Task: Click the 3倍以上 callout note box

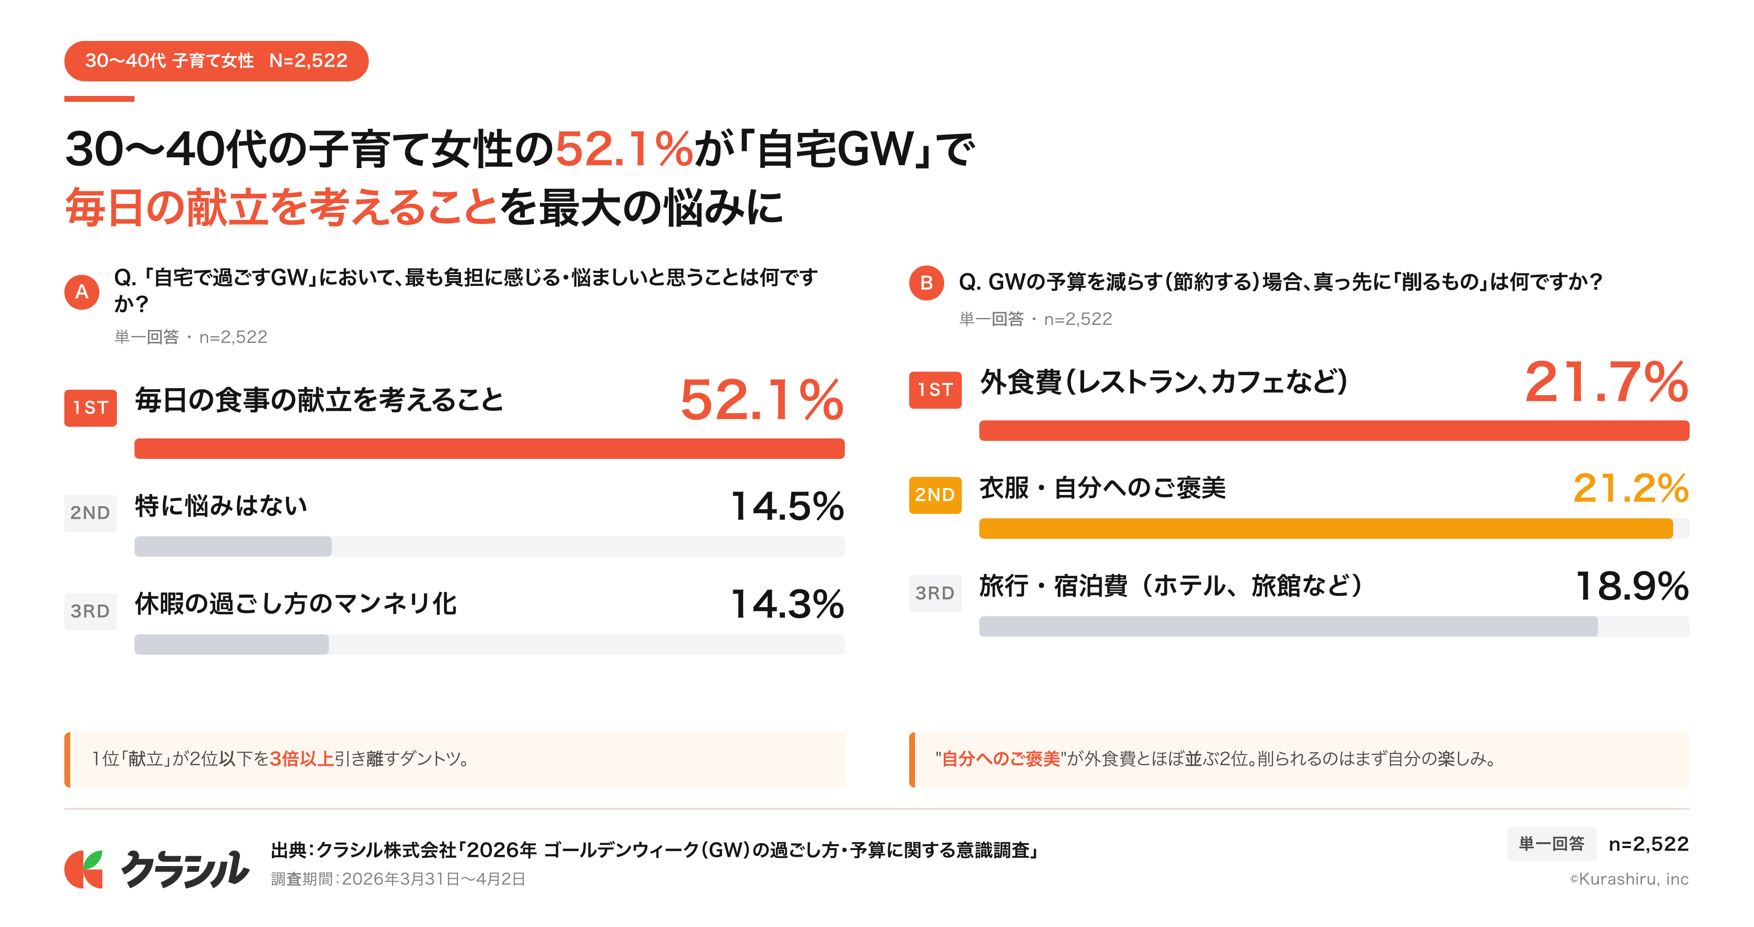Action: click(x=454, y=759)
